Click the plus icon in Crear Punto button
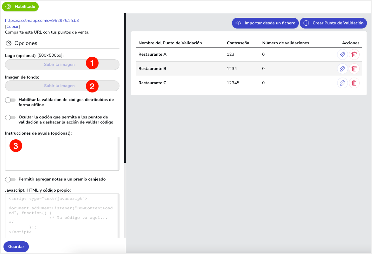This screenshot has height=254, width=372. (x=306, y=23)
